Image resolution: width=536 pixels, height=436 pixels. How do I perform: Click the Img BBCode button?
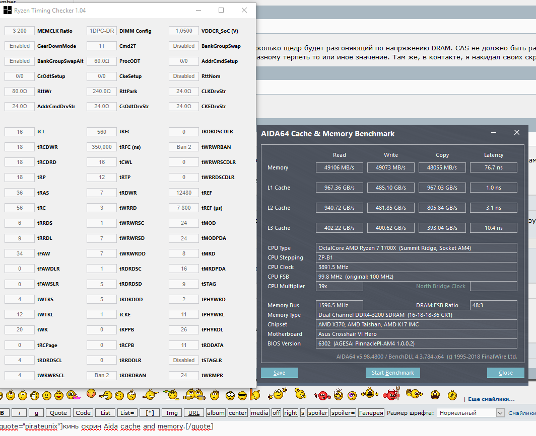(172, 413)
